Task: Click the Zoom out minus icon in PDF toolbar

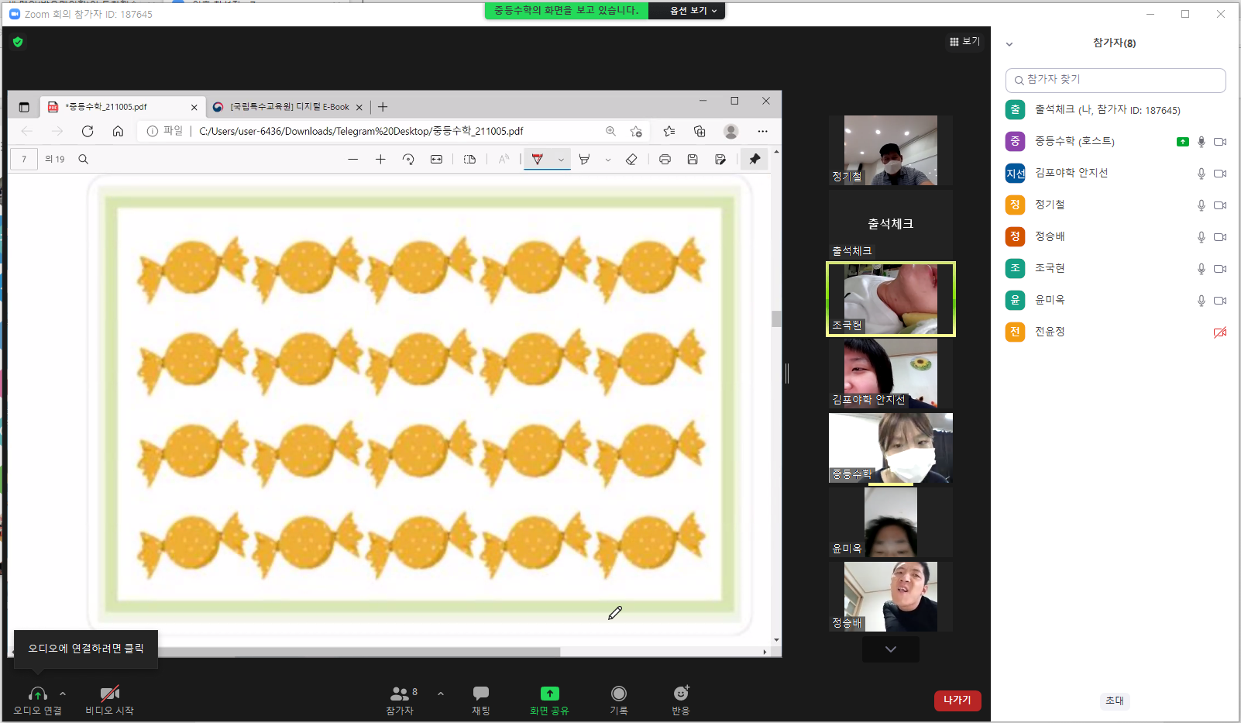Action: pyautogui.click(x=352, y=160)
